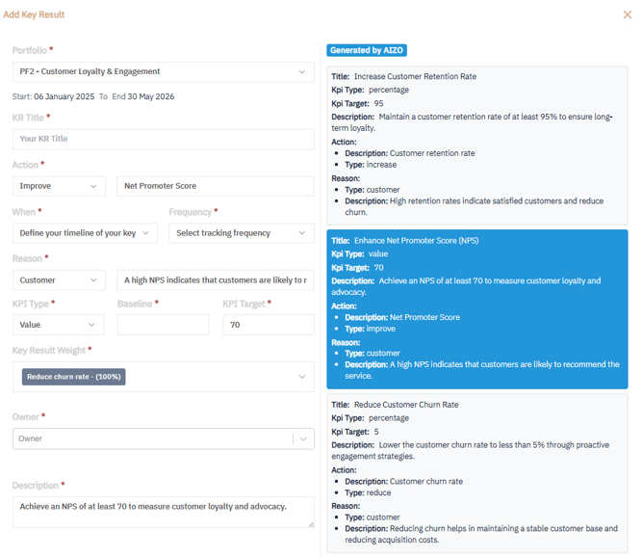642x557 pixels.
Task: Select the Enhance Net Promoter Score suggestion card
Action: [476, 307]
